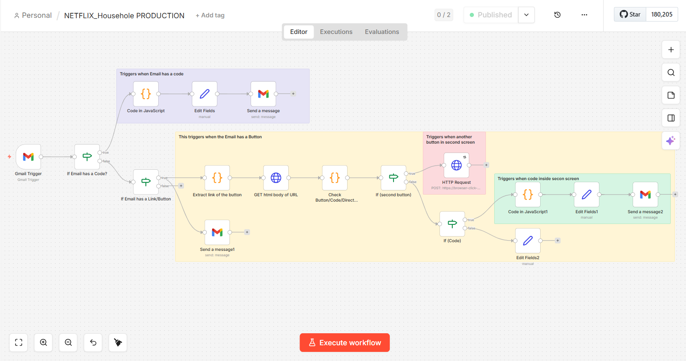Switch to the Executions tab
This screenshot has height=361, width=686.
336,32
